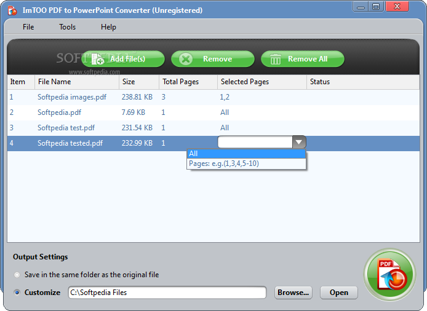Select 'Save in the same folder' radio option

point(17,275)
